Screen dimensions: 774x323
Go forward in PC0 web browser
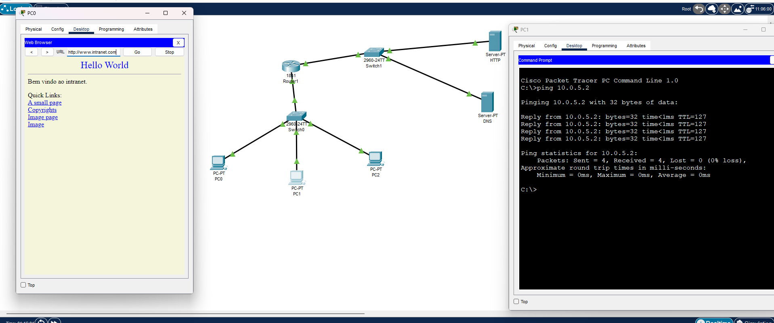click(x=47, y=52)
